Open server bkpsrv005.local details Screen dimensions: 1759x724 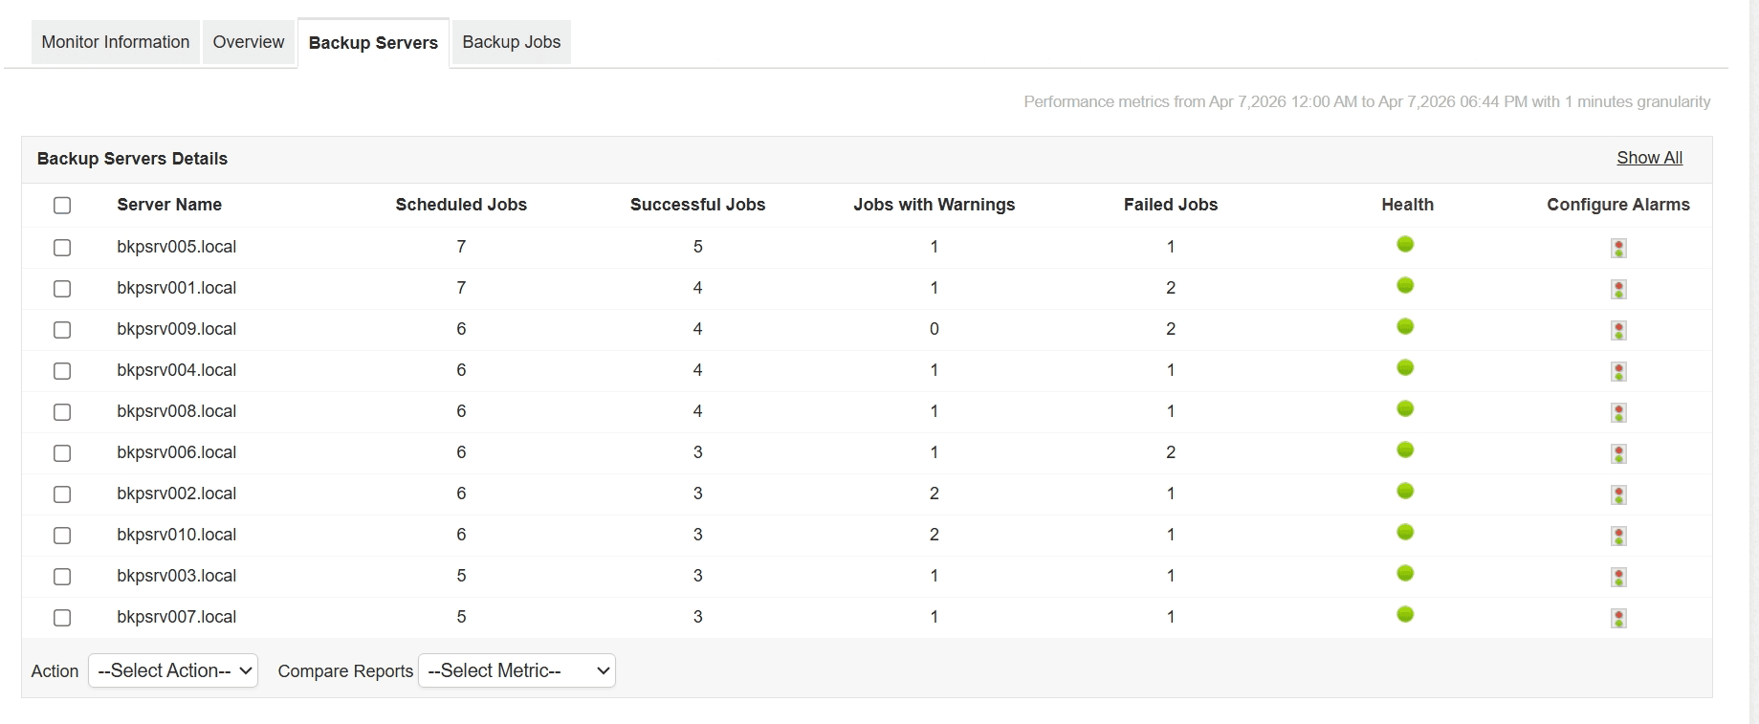click(x=177, y=247)
